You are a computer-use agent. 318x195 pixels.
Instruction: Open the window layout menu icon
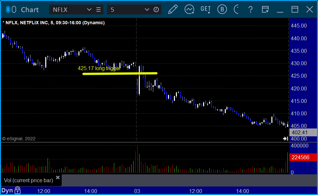click(265, 10)
